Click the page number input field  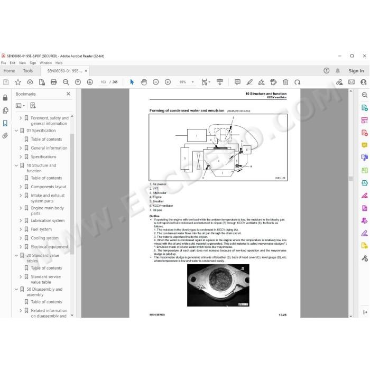click(x=103, y=82)
